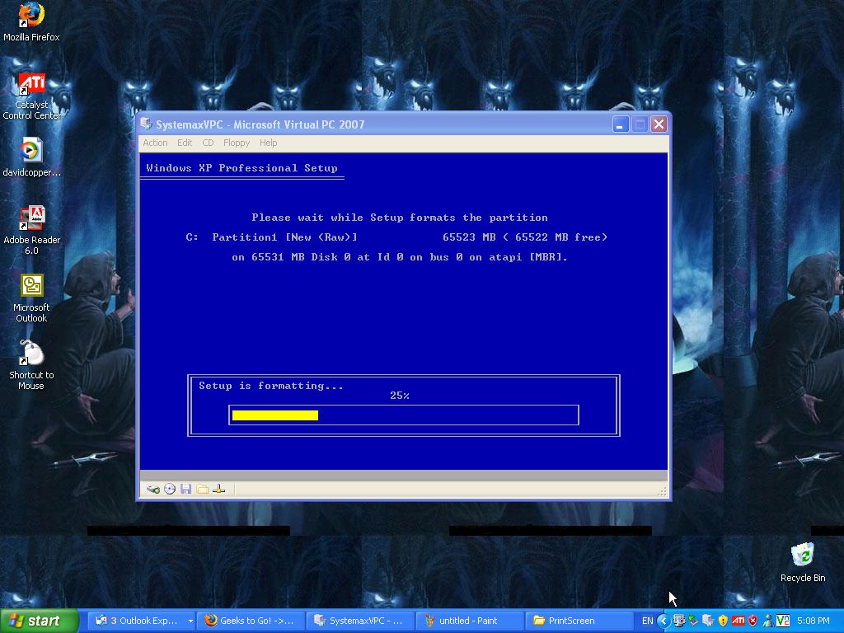This screenshot has height=633, width=844.
Task: Click 'Partition1 [New (Raw)]' text
Action: click(284, 237)
